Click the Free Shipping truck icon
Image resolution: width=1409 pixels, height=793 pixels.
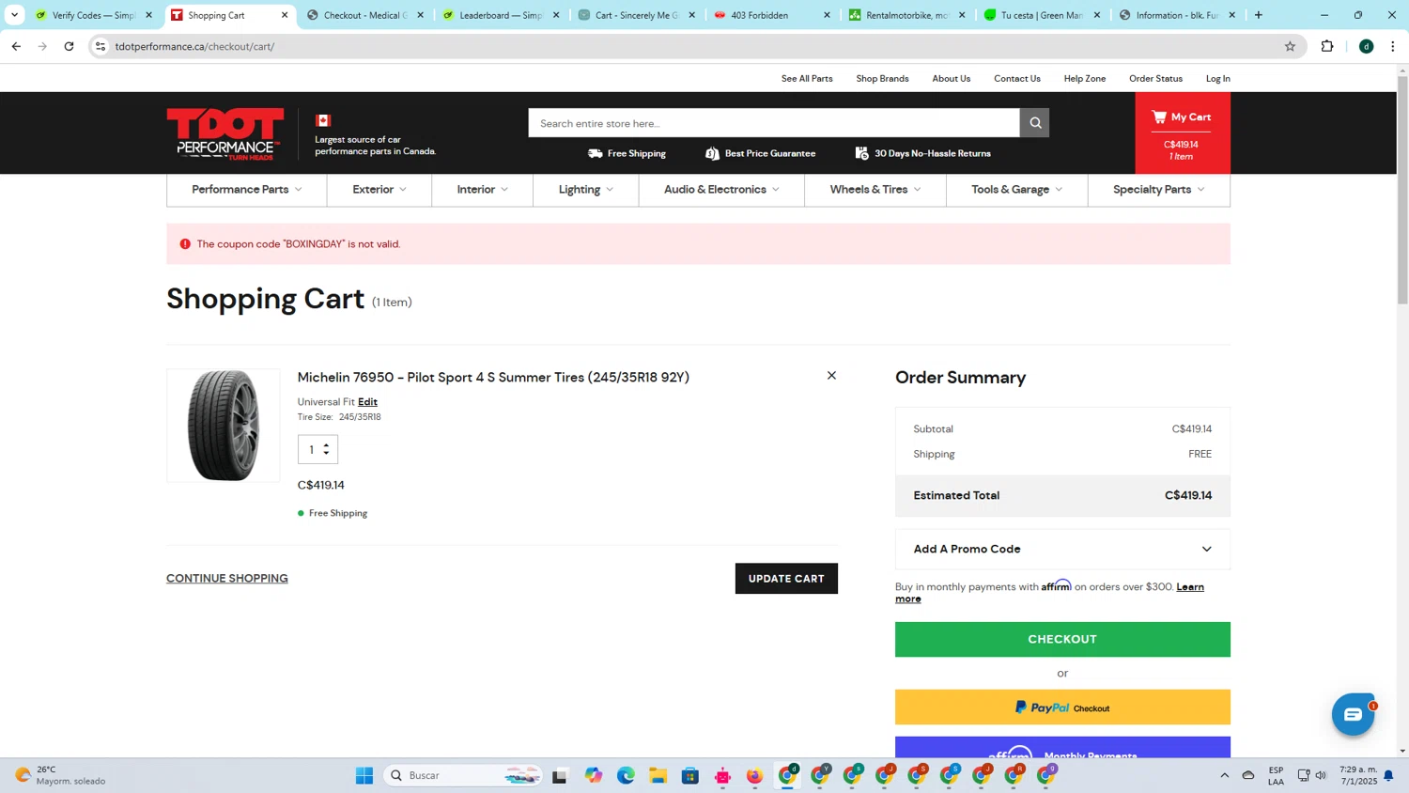pos(595,153)
